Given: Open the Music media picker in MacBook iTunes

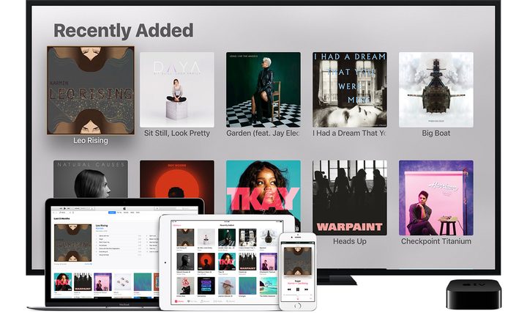Looking at the screenshot, I should coord(62,213).
